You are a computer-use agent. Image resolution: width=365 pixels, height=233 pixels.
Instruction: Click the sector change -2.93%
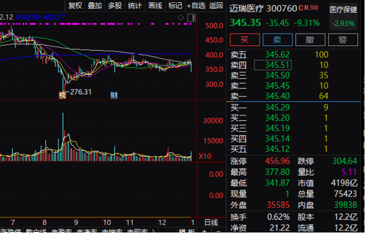tap(343, 24)
